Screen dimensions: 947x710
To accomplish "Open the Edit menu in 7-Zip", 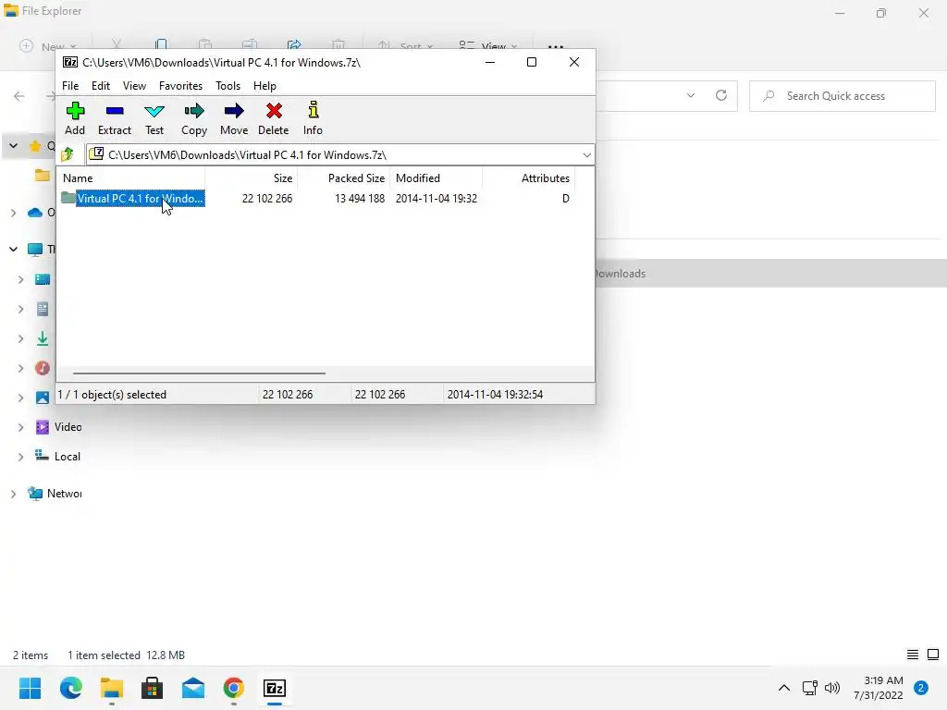I will click(100, 86).
